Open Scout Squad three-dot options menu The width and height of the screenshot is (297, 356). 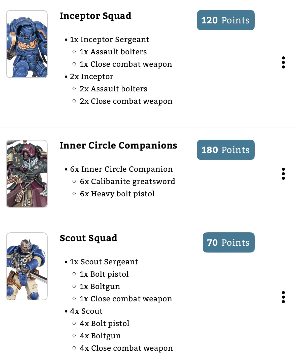tap(283, 297)
